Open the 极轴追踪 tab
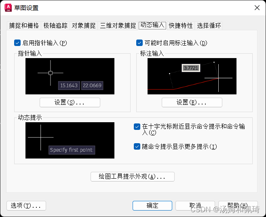The image size is (266, 217). (55, 26)
